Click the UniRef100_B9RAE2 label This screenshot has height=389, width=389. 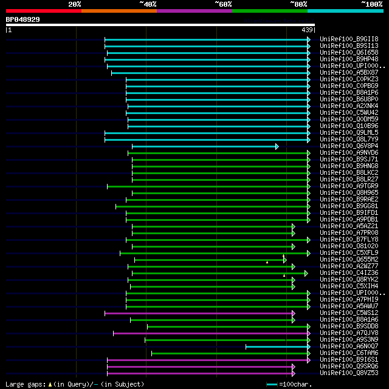point(349,200)
